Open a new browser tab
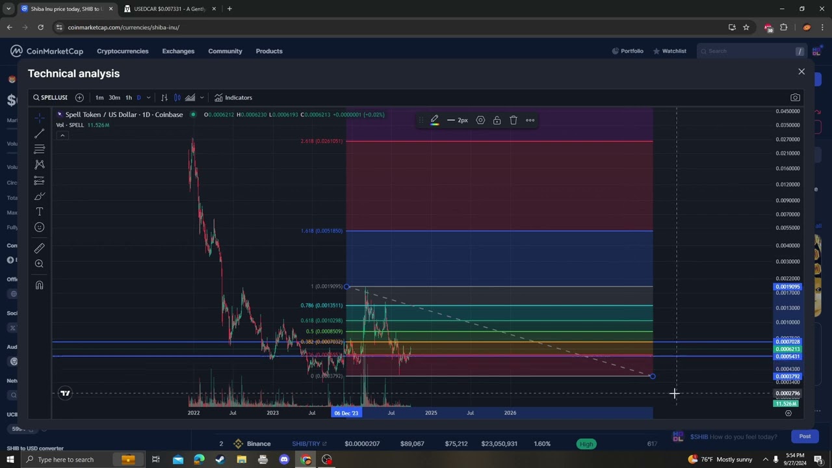 (x=229, y=9)
